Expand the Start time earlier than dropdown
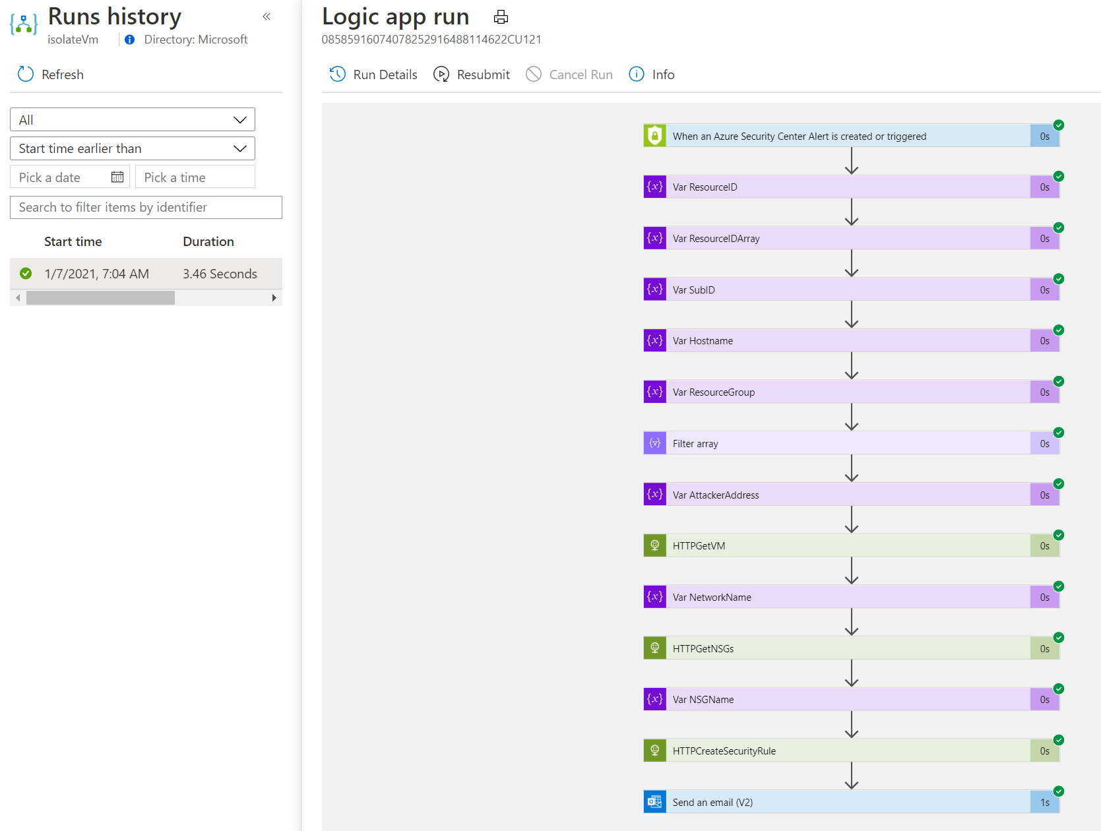 [x=133, y=148]
